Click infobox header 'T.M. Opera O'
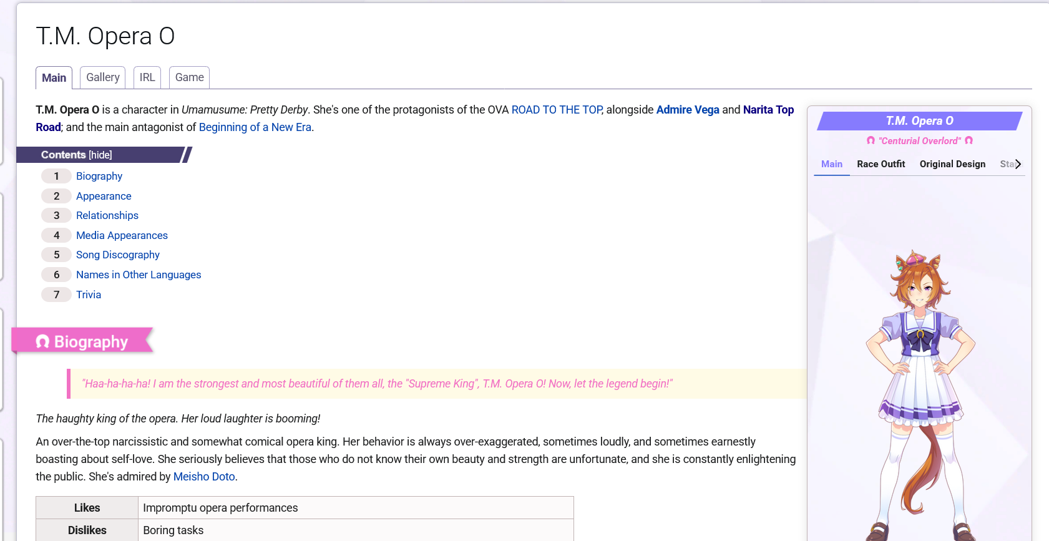The height and width of the screenshot is (541, 1049). point(920,121)
